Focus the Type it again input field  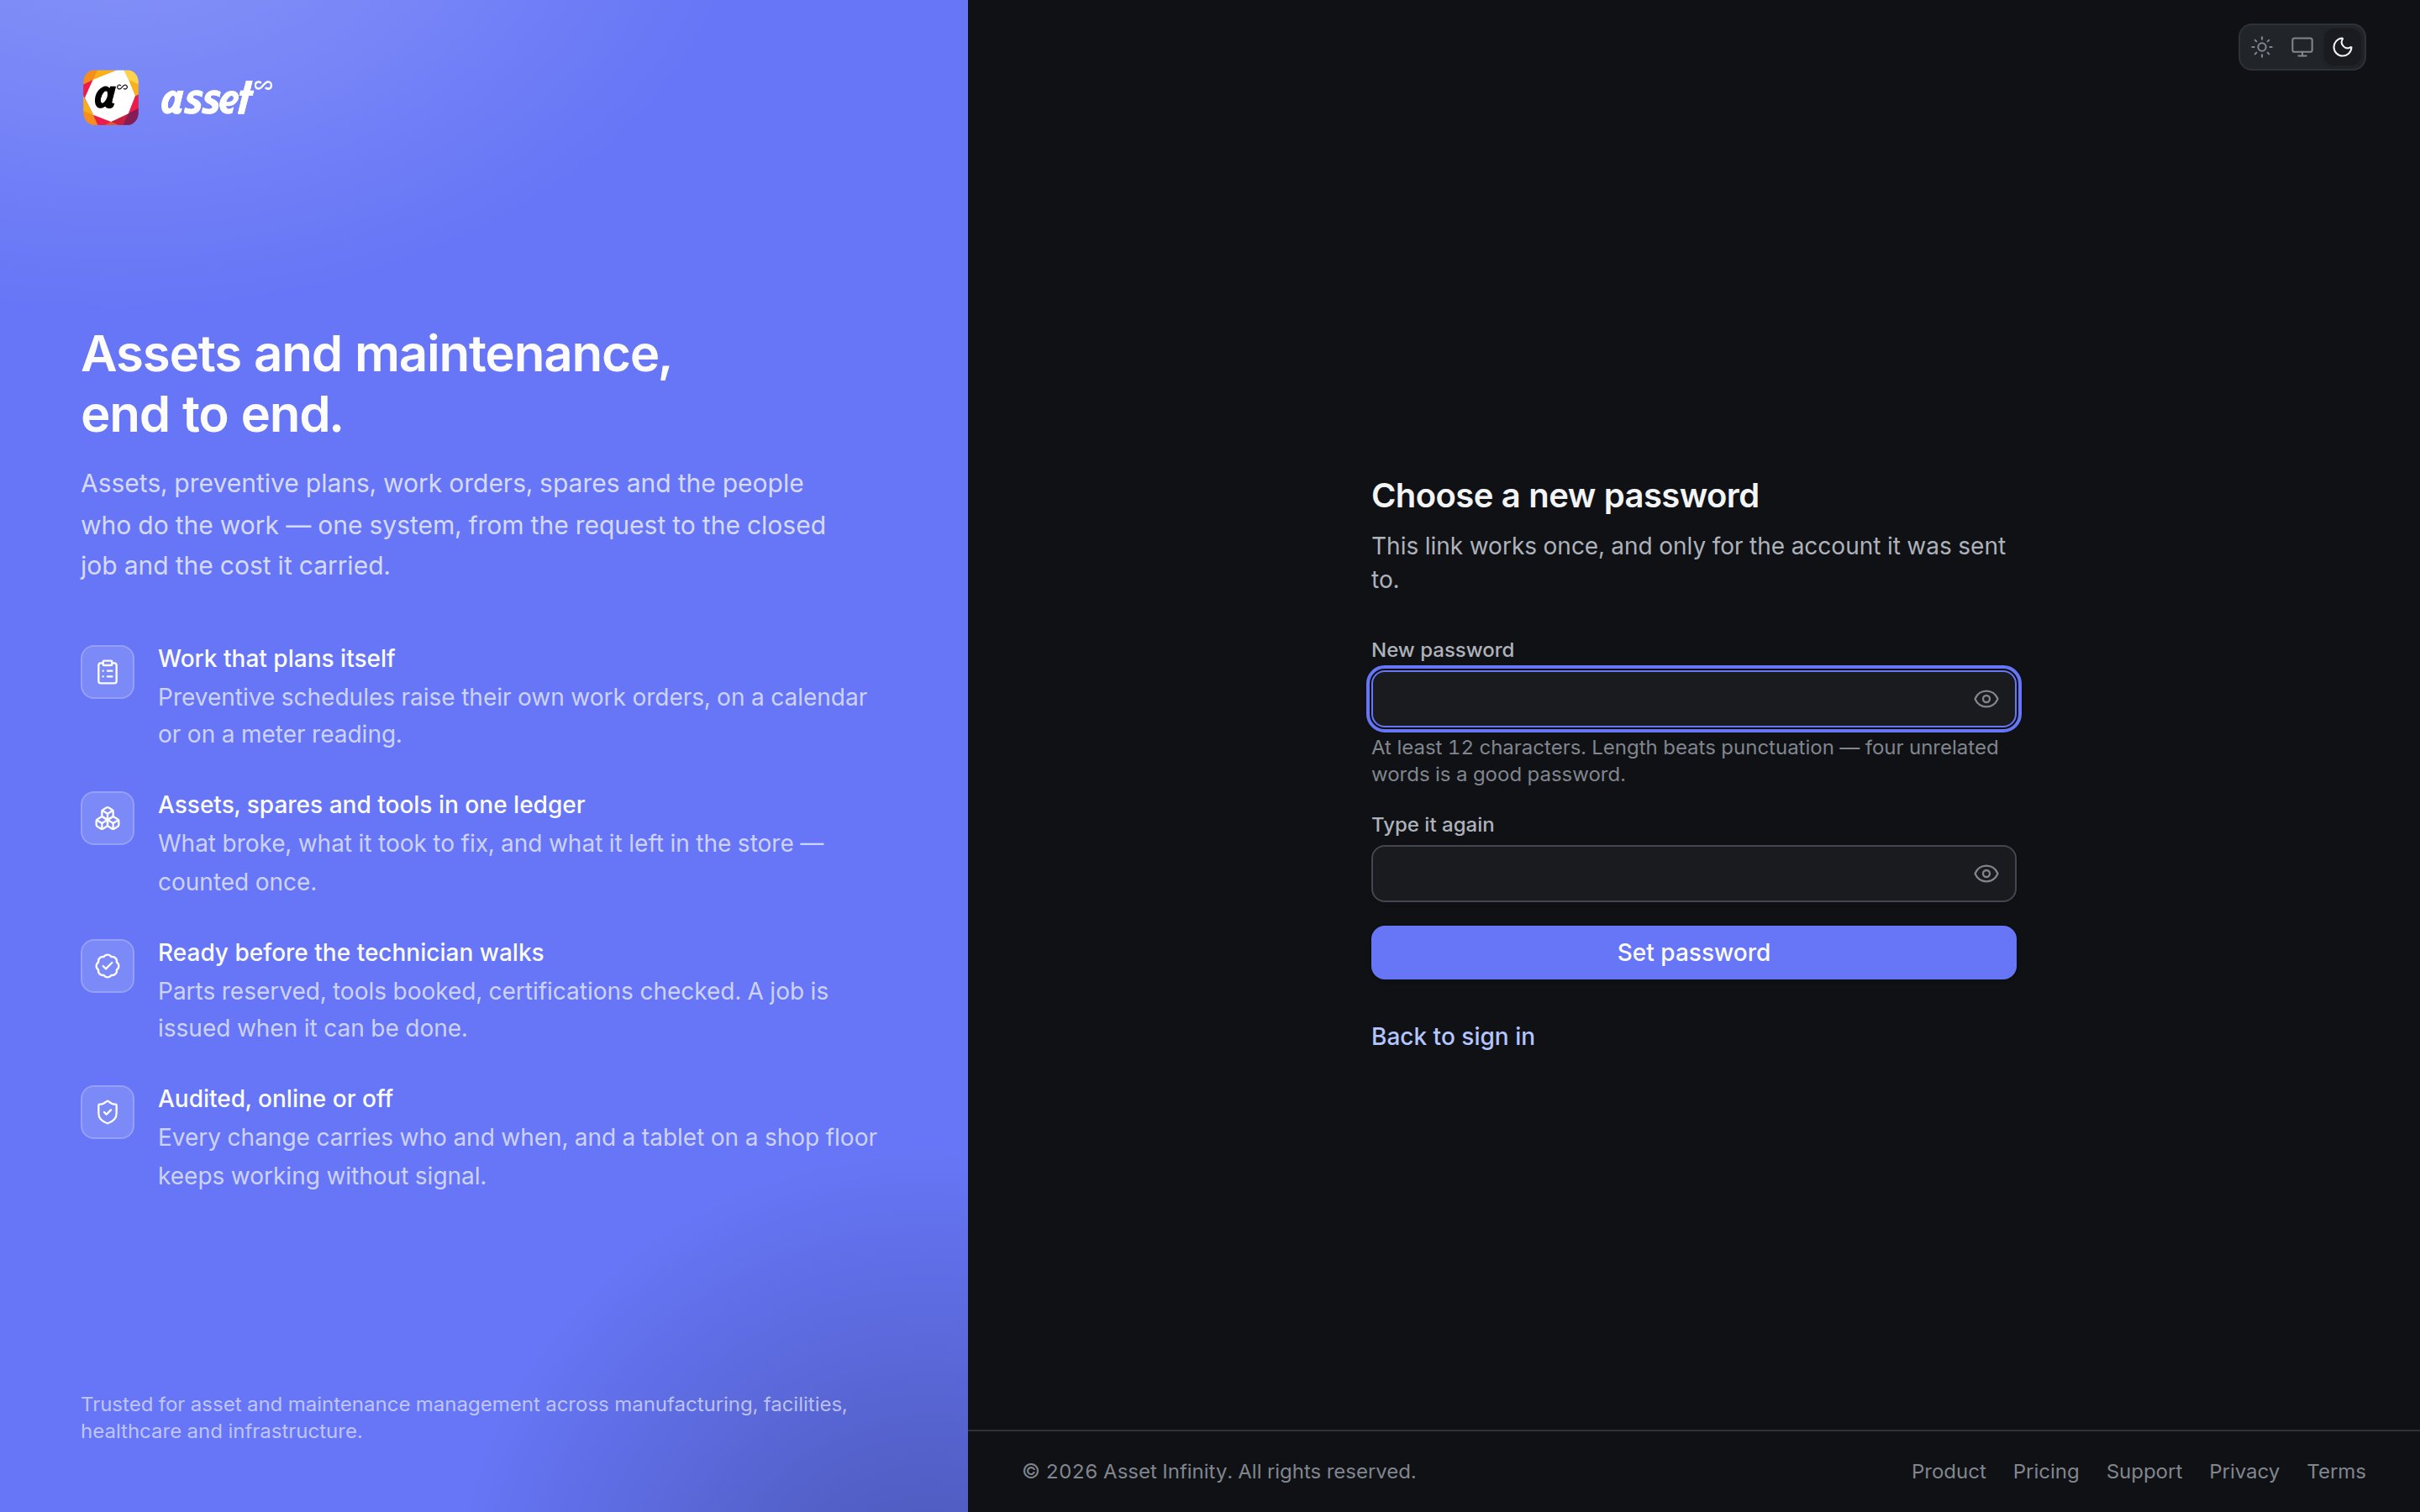click(1693, 874)
